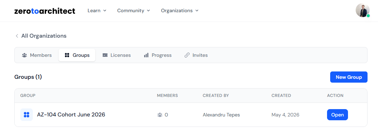Click the Licenses tab ticket icon

pyautogui.click(x=105, y=55)
